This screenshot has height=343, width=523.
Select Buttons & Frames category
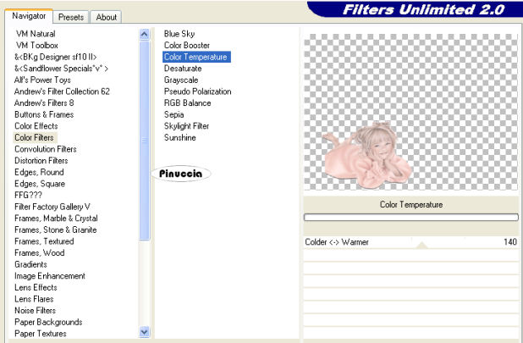(44, 114)
